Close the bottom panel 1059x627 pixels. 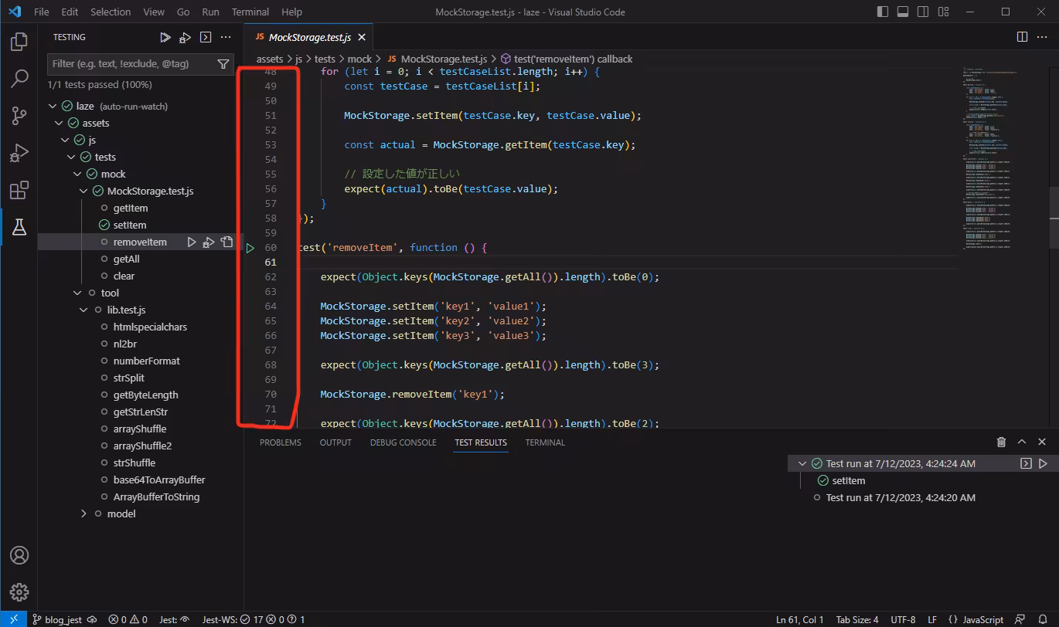point(1042,442)
